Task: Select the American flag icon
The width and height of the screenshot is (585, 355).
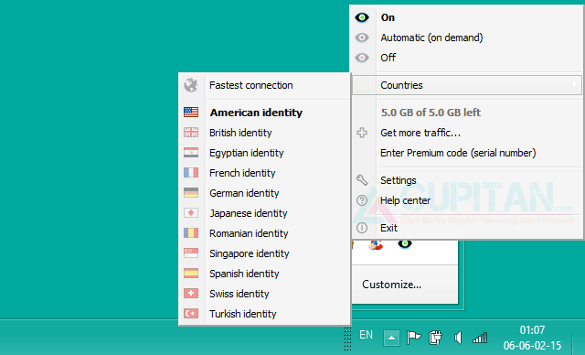Action: (191, 112)
